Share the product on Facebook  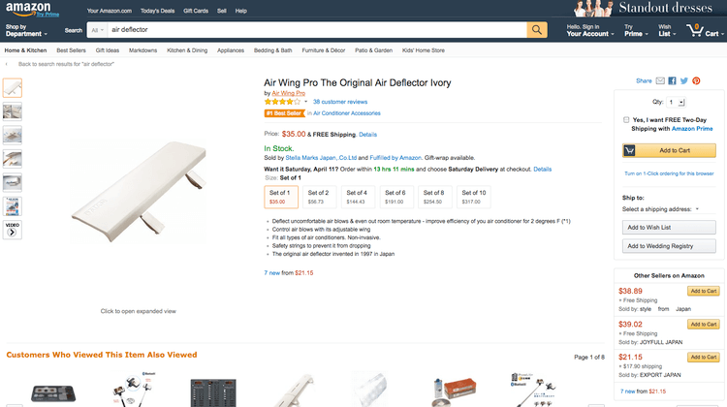pyautogui.click(x=672, y=81)
